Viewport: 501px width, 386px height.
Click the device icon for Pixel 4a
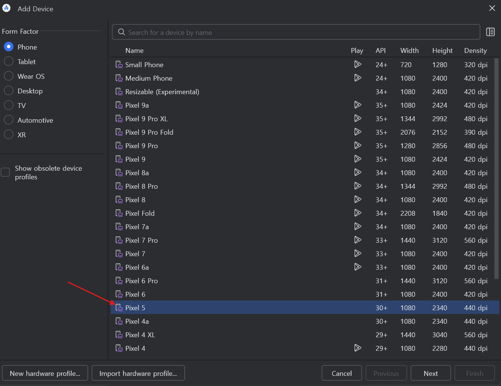[x=119, y=321]
